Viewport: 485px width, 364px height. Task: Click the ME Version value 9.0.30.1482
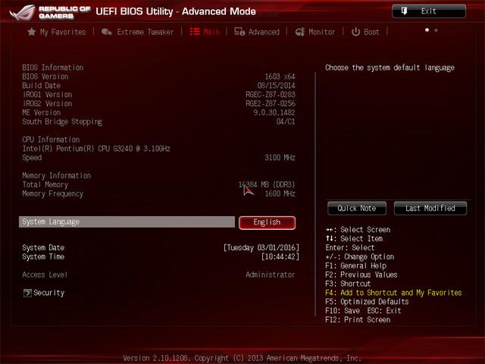(x=274, y=112)
